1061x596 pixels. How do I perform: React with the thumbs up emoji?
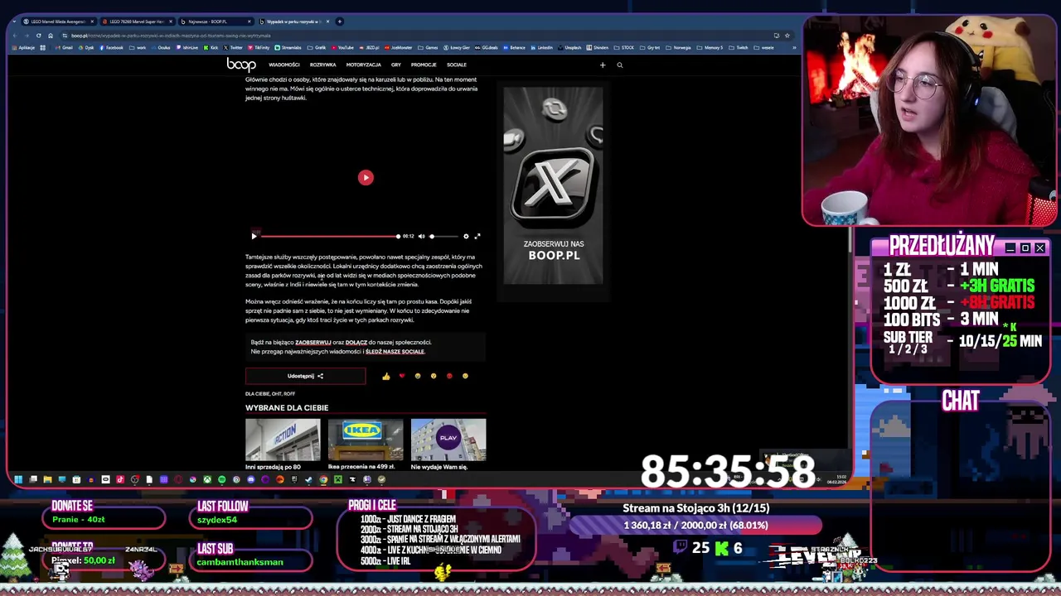pyautogui.click(x=385, y=376)
